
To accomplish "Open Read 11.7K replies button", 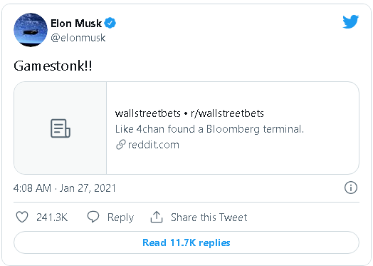I will tap(186, 242).
